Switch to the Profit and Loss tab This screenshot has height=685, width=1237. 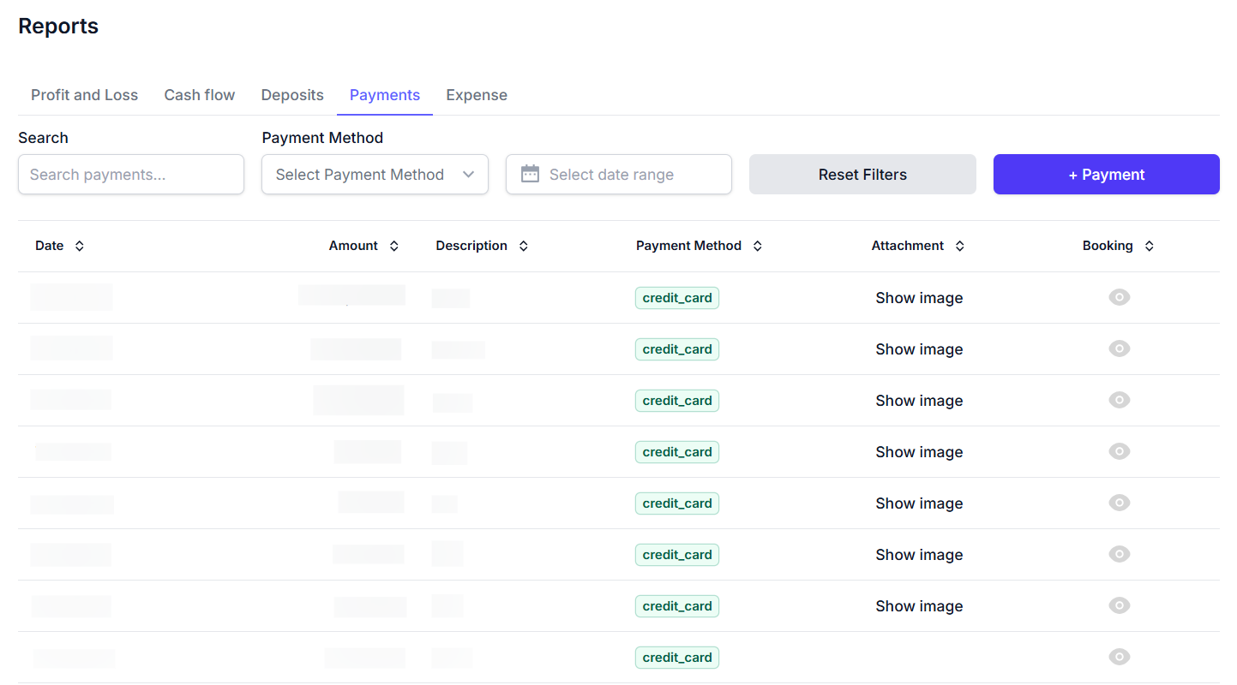click(84, 95)
